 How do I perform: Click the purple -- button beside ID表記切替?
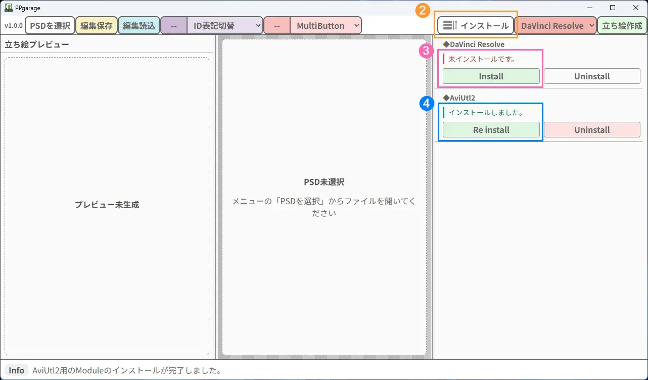[x=174, y=26]
